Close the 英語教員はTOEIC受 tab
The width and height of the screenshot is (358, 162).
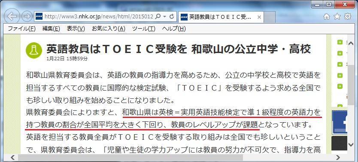coord(259,17)
